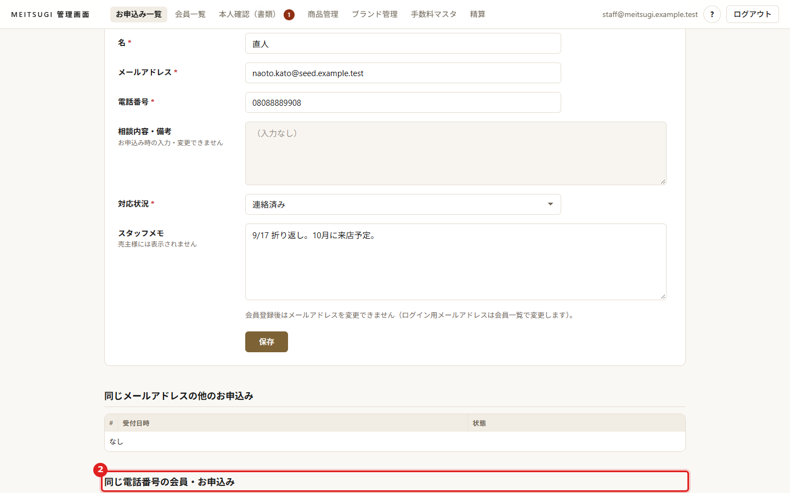This screenshot has width=790, height=493.
Task: Click the 同じメールアドレスの他のお申込み heading
Action: click(x=179, y=396)
